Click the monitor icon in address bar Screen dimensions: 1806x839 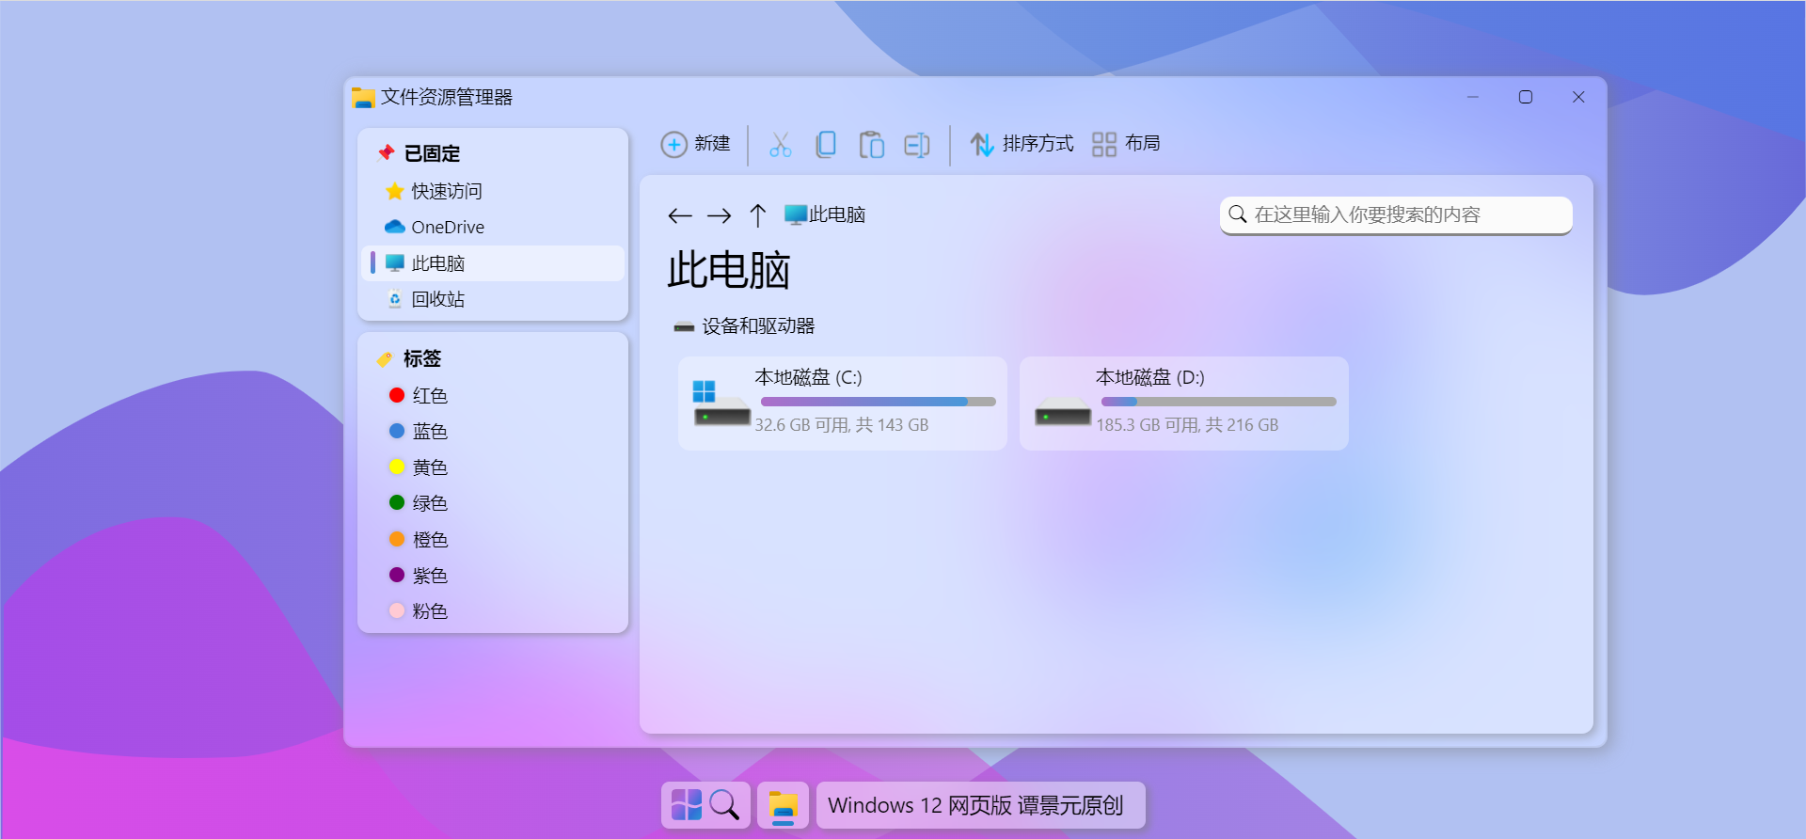pos(796,214)
